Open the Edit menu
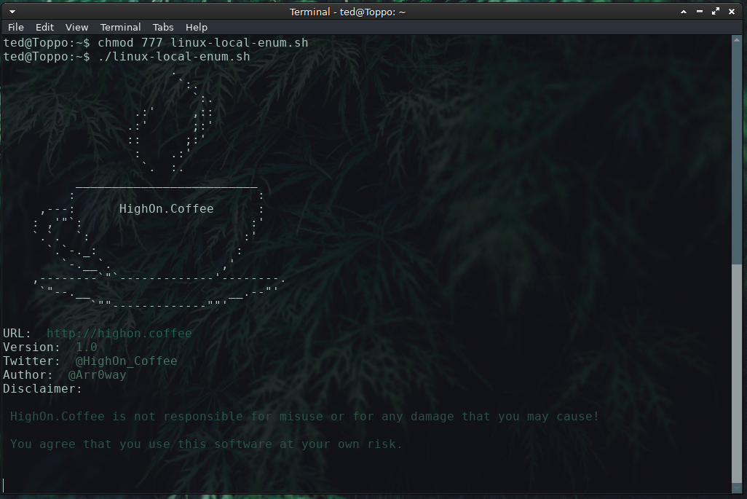The image size is (747, 499). (x=45, y=27)
